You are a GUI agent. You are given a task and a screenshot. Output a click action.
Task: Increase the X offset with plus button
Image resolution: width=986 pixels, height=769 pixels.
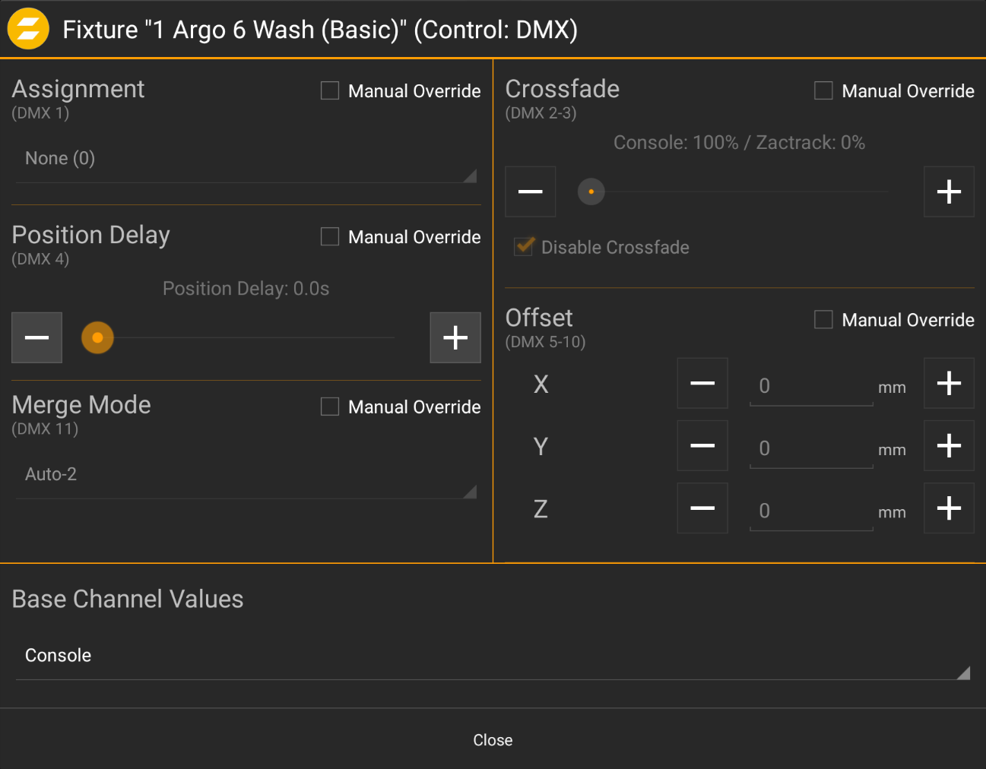(x=948, y=383)
